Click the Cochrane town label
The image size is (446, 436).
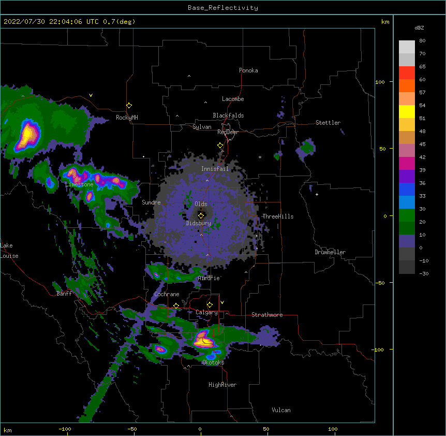pyautogui.click(x=167, y=294)
